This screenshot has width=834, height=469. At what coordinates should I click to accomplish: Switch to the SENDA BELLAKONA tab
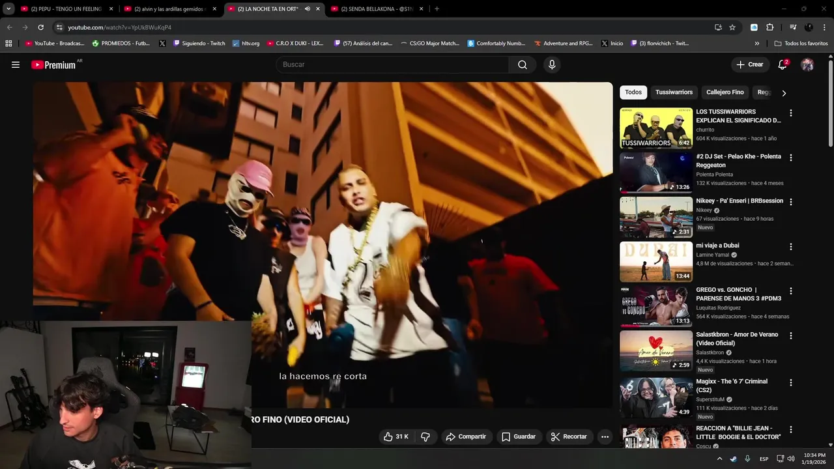376,9
